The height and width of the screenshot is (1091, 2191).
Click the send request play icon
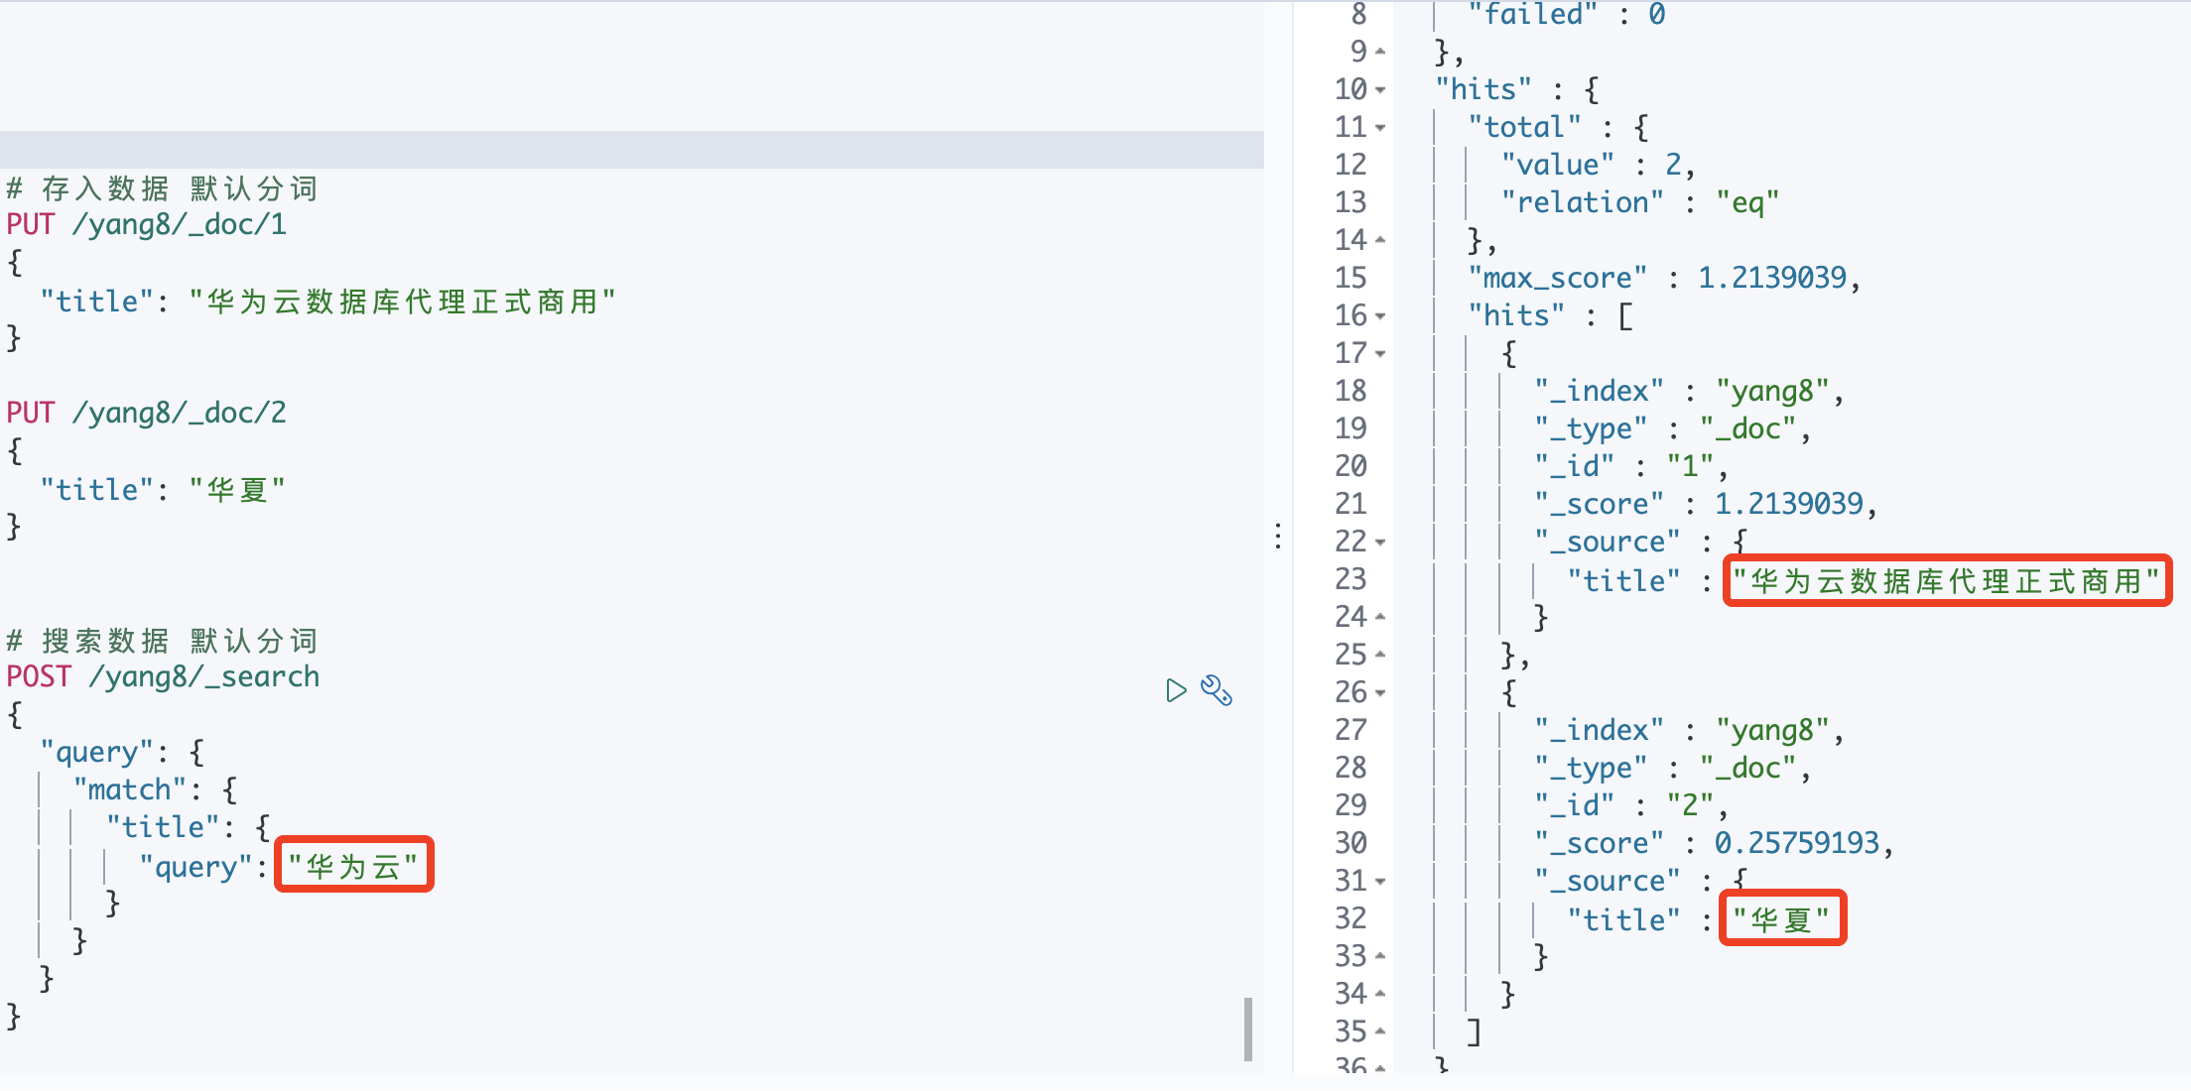click(1176, 690)
